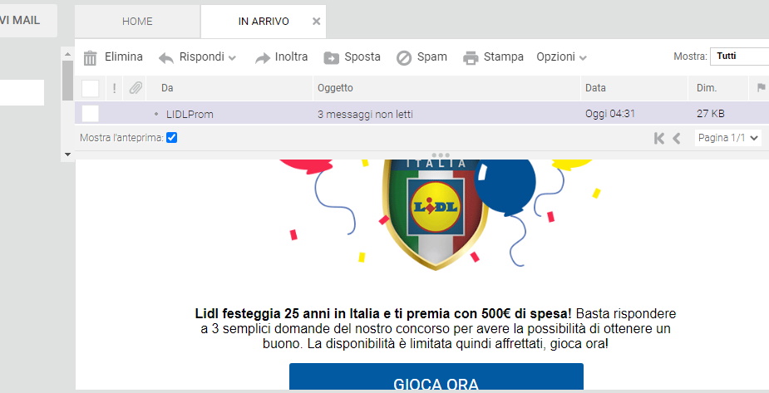This screenshot has height=393, width=769.
Task: Click the Inoltra forward arrow icon
Action: (263, 58)
